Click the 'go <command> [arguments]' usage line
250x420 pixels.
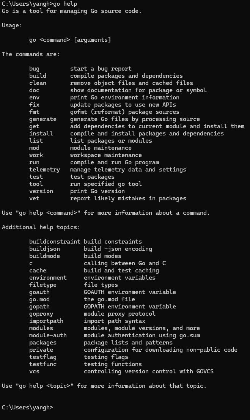point(70,40)
